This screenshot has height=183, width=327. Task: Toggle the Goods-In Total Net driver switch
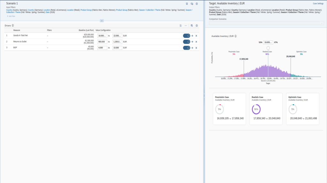(x=186, y=36)
